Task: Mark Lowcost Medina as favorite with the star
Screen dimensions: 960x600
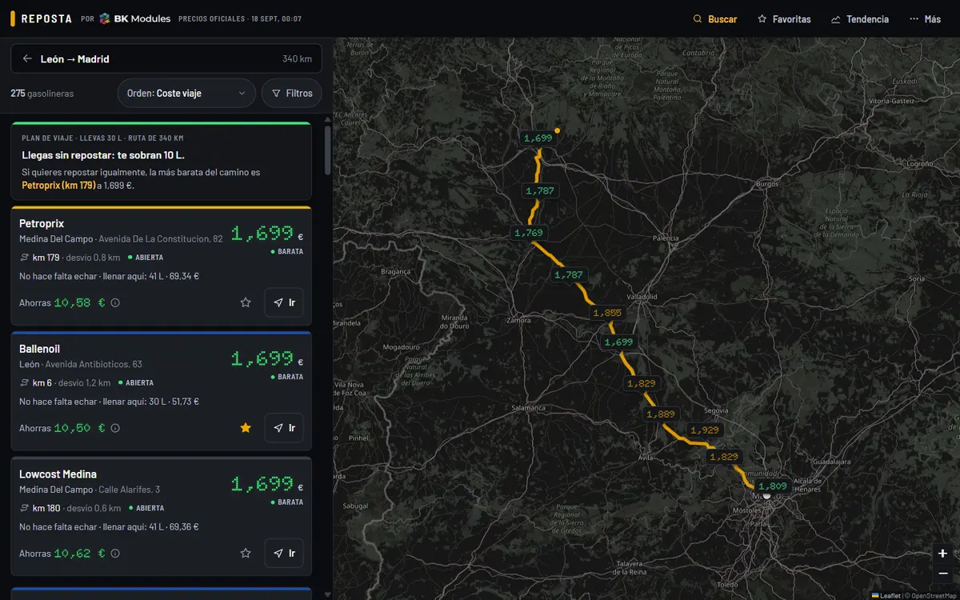Action: click(x=246, y=553)
